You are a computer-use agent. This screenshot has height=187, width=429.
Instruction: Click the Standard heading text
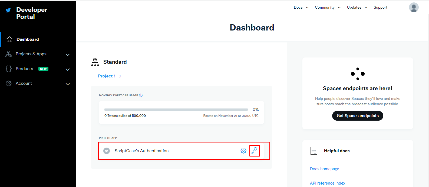click(115, 62)
